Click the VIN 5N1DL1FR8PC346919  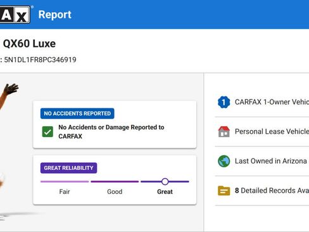(x=40, y=60)
